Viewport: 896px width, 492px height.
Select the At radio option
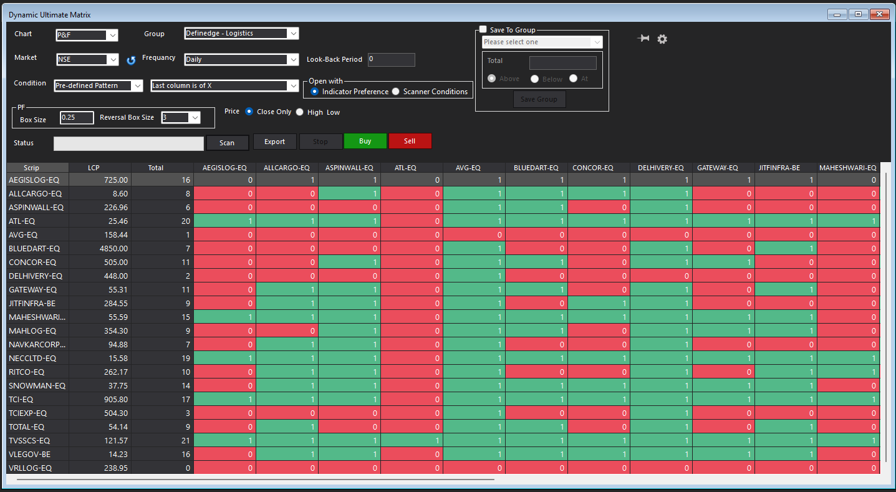point(573,79)
